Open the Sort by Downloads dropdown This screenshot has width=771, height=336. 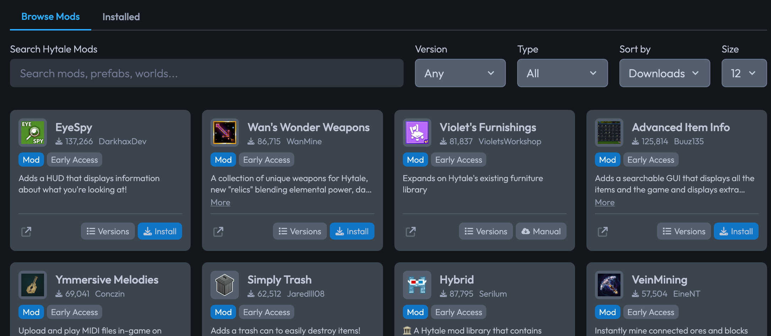[665, 73]
